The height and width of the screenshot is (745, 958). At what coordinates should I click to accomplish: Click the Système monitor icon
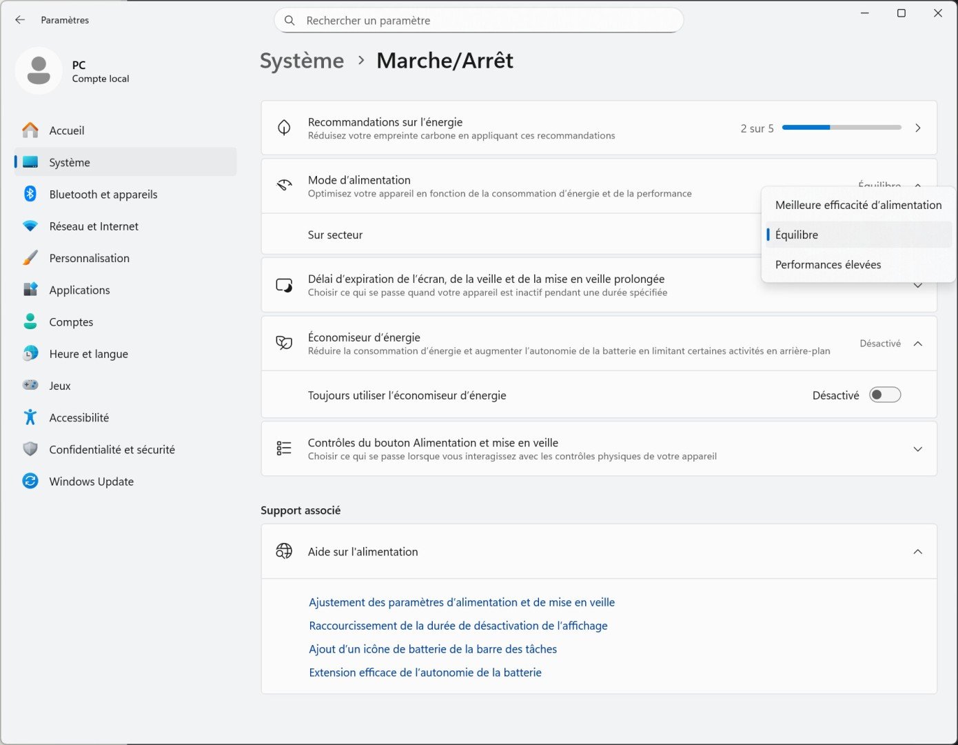pyautogui.click(x=30, y=162)
